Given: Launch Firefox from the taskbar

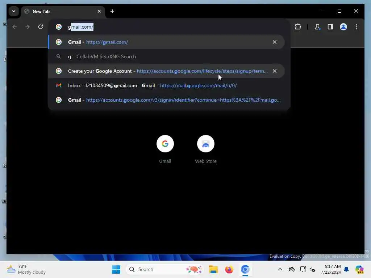Looking at the screenshot, I should [x=229, y=269].
